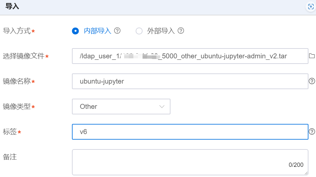This screenshot has width=316, height=177.
Task: Open the folder browser for 选择镜像文件
Action: click(x=312, y=56)
